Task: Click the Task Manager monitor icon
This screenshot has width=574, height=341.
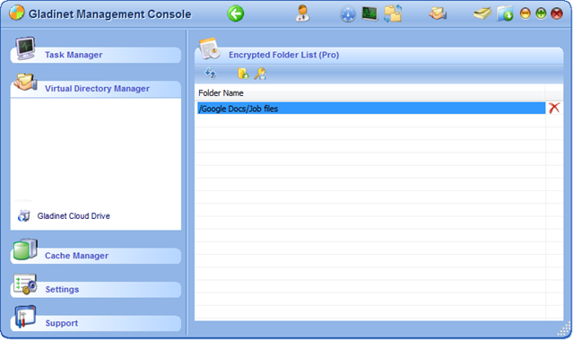Action: [x=25, y=48]
